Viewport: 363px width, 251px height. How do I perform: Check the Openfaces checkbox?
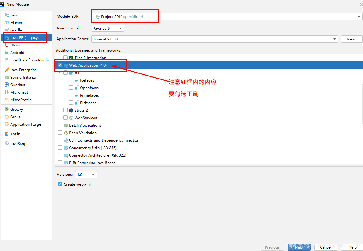(x=71, y=88)
